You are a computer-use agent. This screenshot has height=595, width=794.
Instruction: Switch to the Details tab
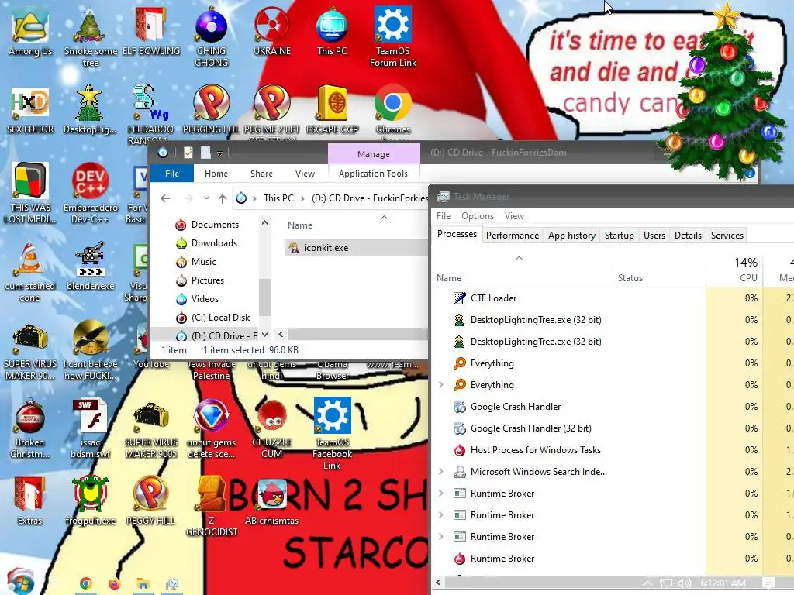point(688,236)
